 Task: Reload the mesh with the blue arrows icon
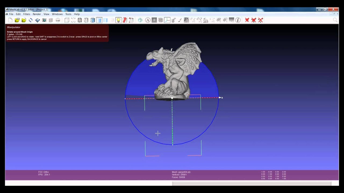[x=31, y=20]
